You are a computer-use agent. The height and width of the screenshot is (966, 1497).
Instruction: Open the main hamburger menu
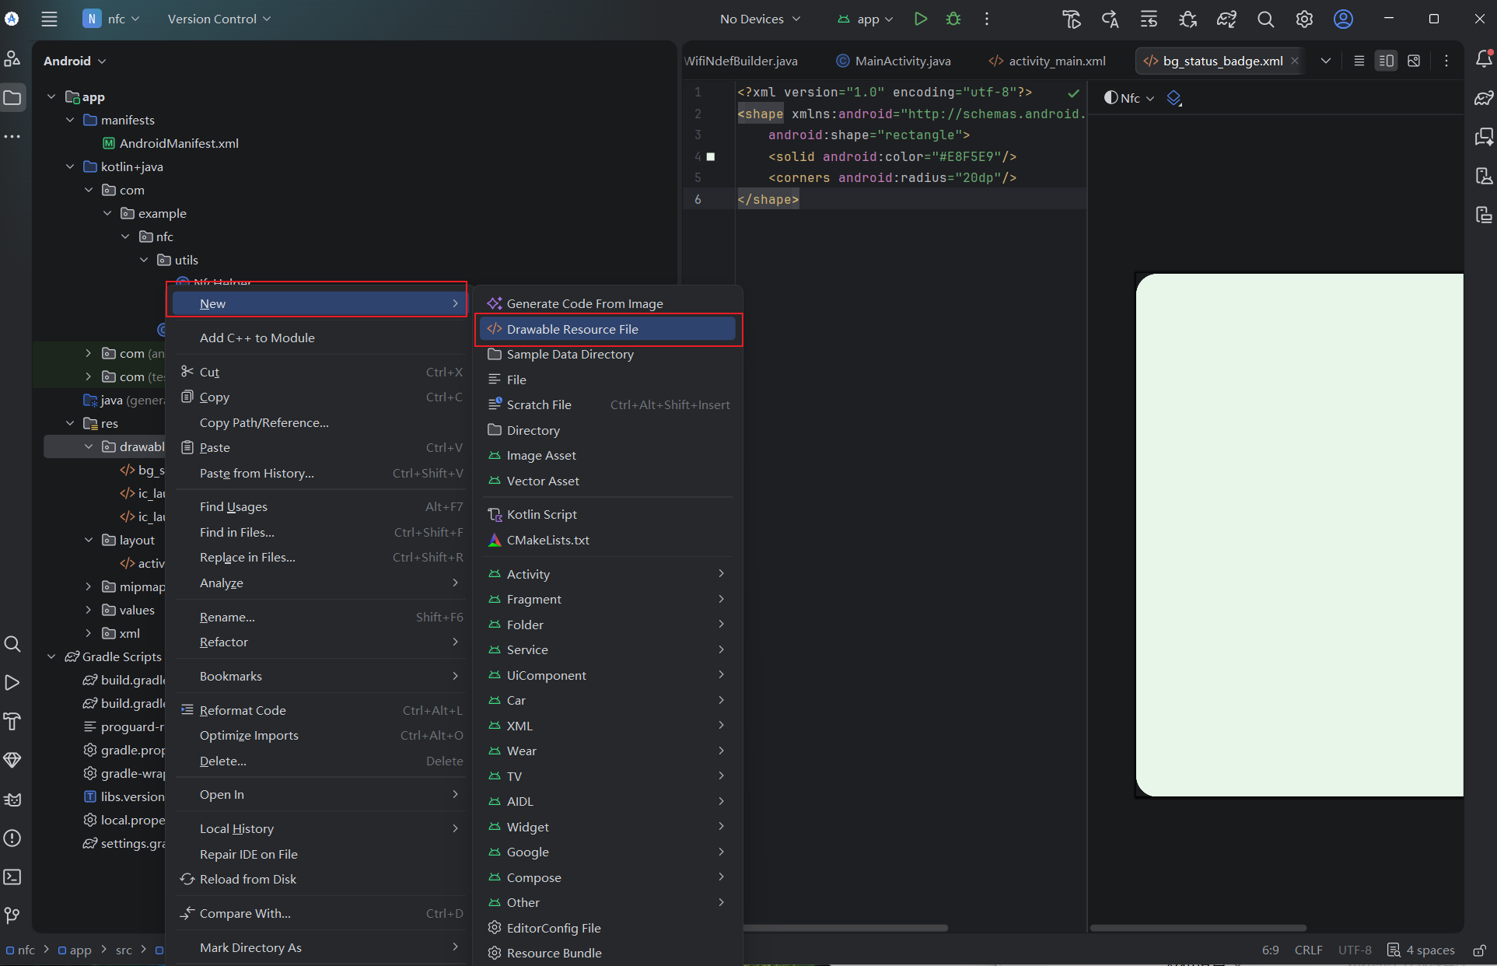coord(49,19)
